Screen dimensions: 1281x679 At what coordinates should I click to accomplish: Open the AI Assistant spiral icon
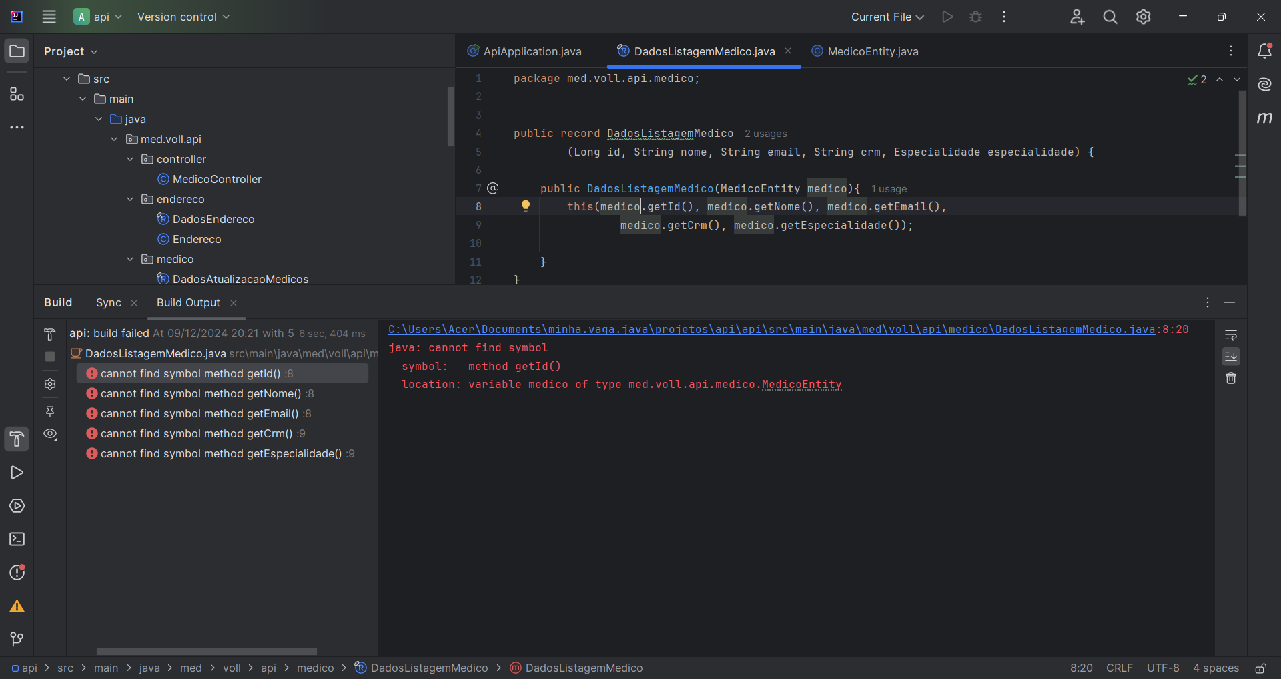pyautogui.click(x=1264, y=84)
